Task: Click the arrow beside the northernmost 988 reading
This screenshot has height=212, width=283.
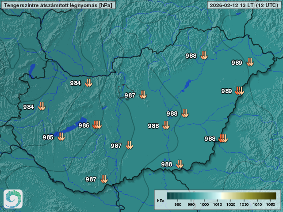Action: (x=204, y=56)
